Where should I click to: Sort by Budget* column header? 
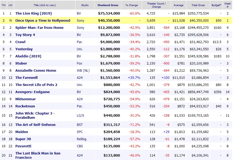(216, 5)
